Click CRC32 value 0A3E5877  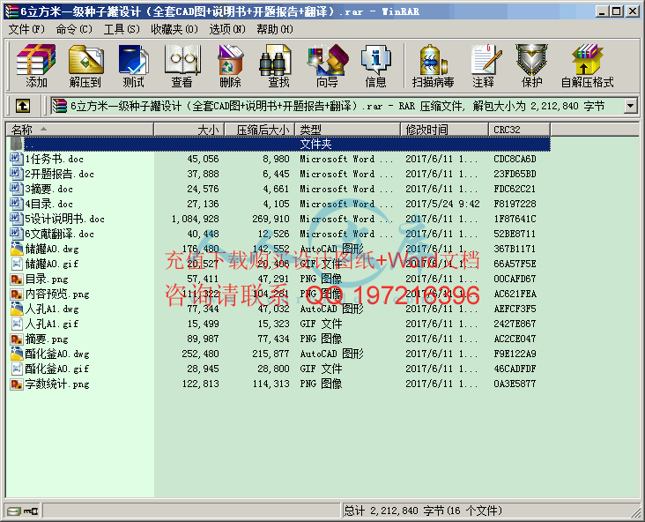pyautogui.click(x=515, y=384)
